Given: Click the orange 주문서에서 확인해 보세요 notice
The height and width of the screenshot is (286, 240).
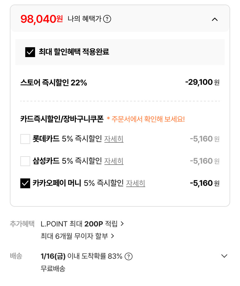Looking at the screenshot, I should coord(146,119).
